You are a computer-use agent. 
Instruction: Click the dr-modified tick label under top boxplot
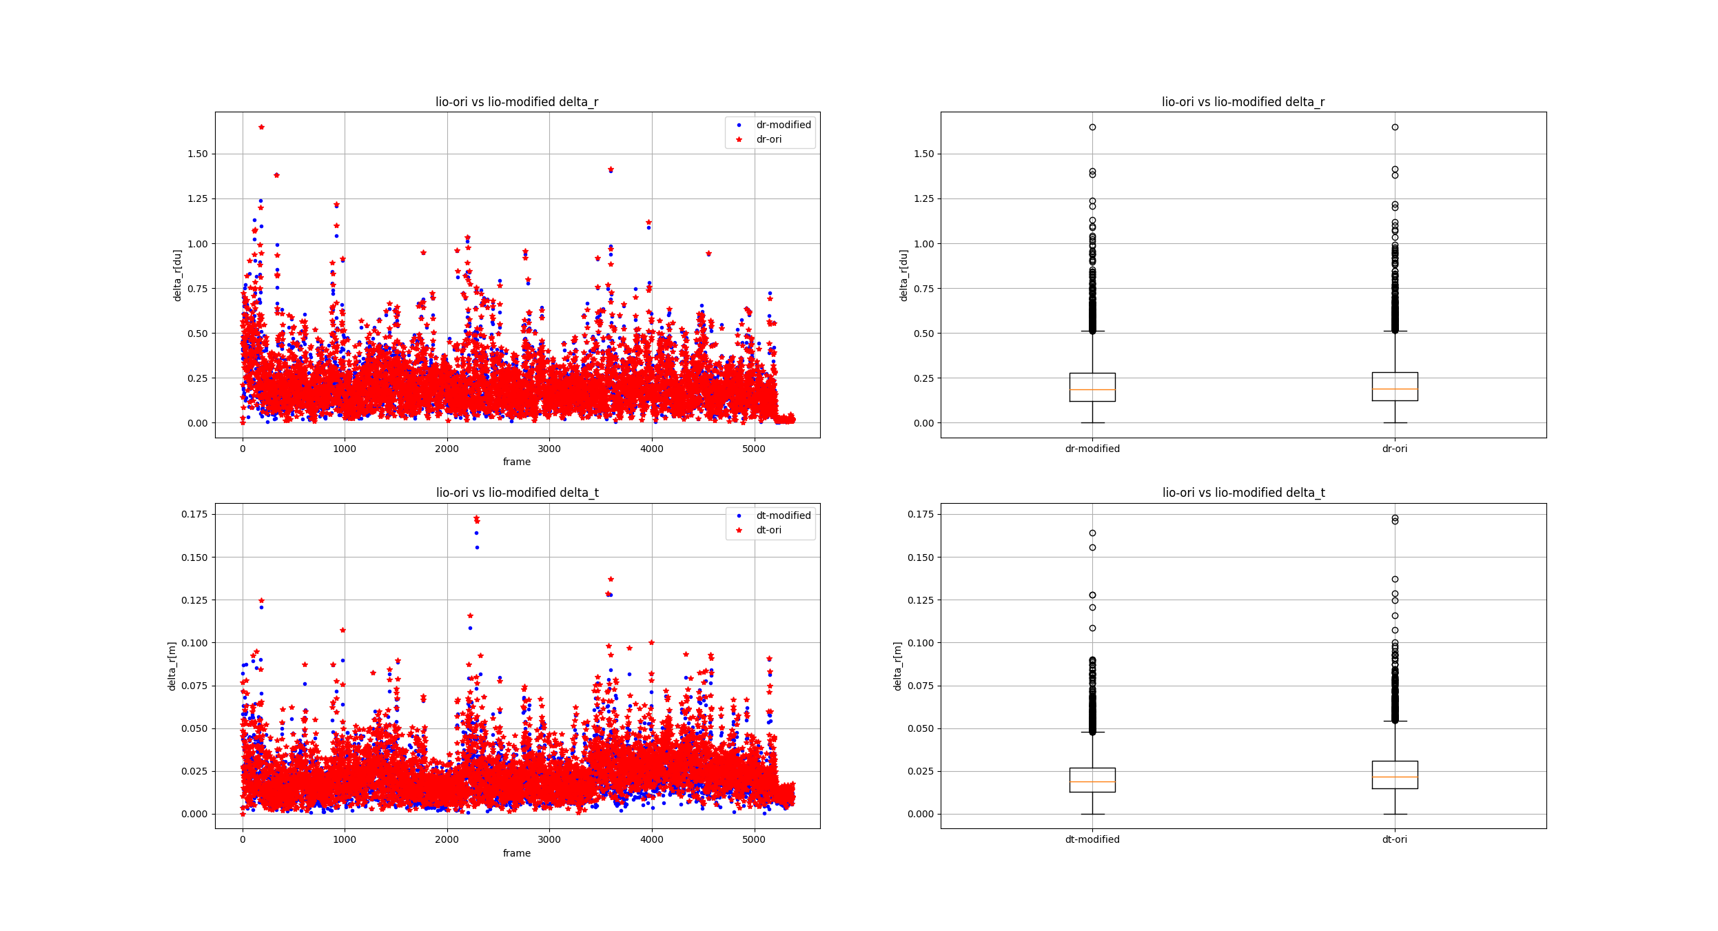click(1092, 449)
